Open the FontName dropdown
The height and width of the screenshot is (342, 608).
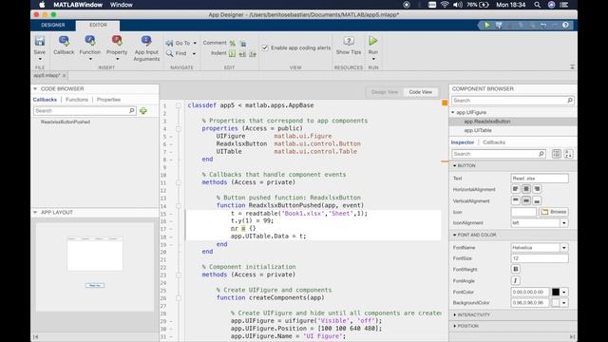(x=563, y=247)
